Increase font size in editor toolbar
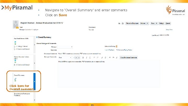Image resolution: width=188 pixels, height=106 pixels. click(76, 58)
